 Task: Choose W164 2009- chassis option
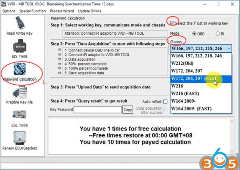[201, 101]
